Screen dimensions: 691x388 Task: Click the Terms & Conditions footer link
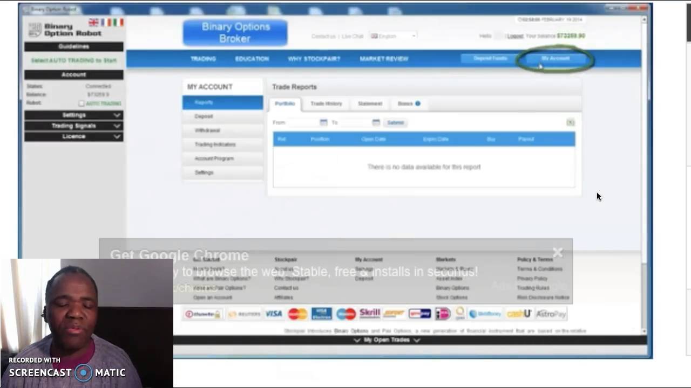pyautogui.click(x=540, y=269)
